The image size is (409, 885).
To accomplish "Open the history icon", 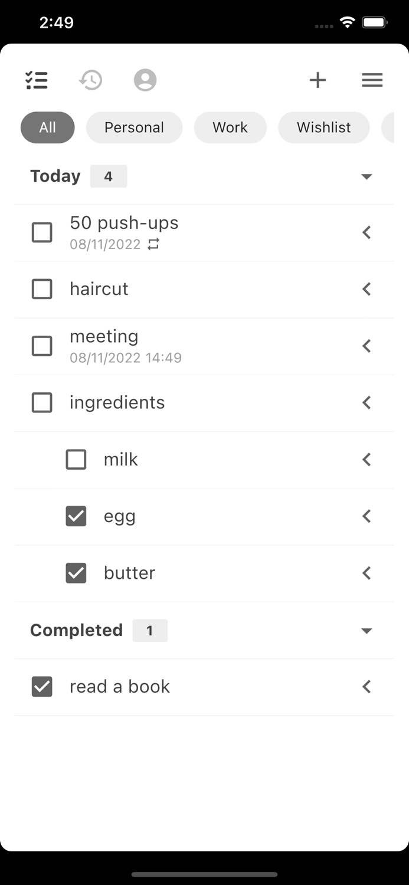I will (x=90, y=80).
